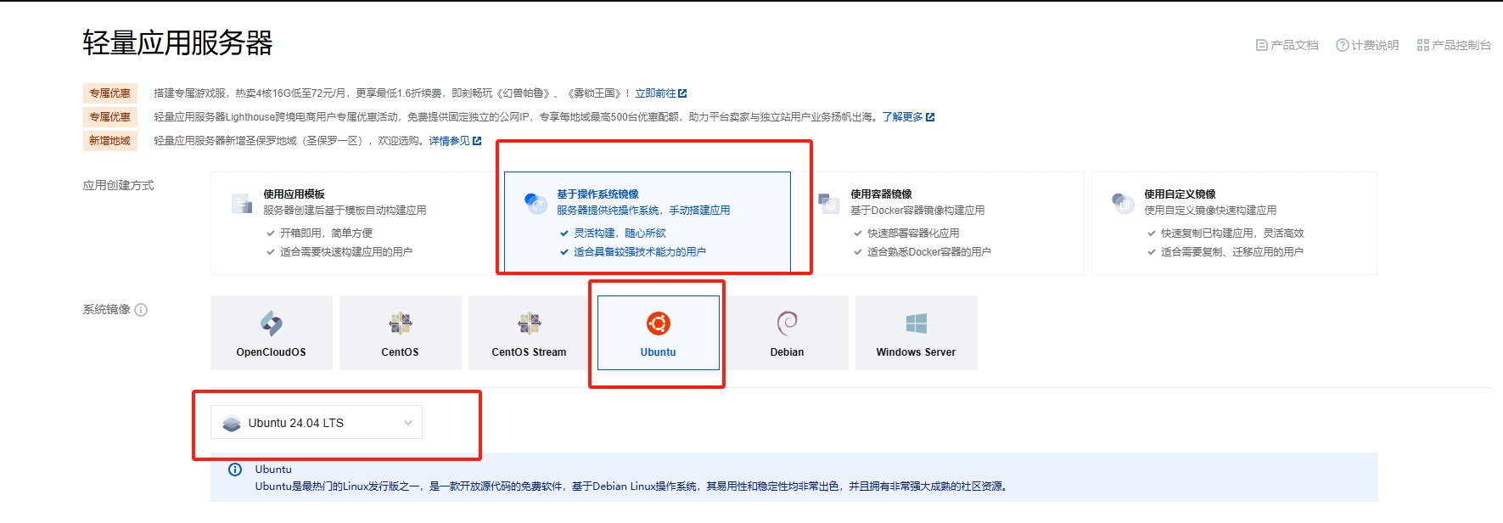The height and width of the screenshot is (523, 1503).
Task: Click 灵活构建，随心所欲 feature text
Action: pyautogui.click(x=620, y=233)
